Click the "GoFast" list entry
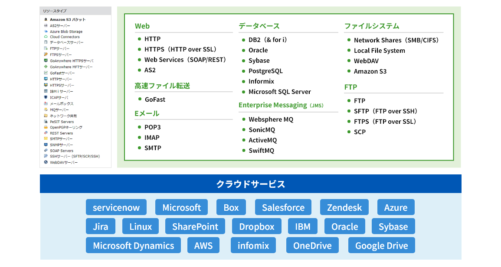 (x=155, y=100)
